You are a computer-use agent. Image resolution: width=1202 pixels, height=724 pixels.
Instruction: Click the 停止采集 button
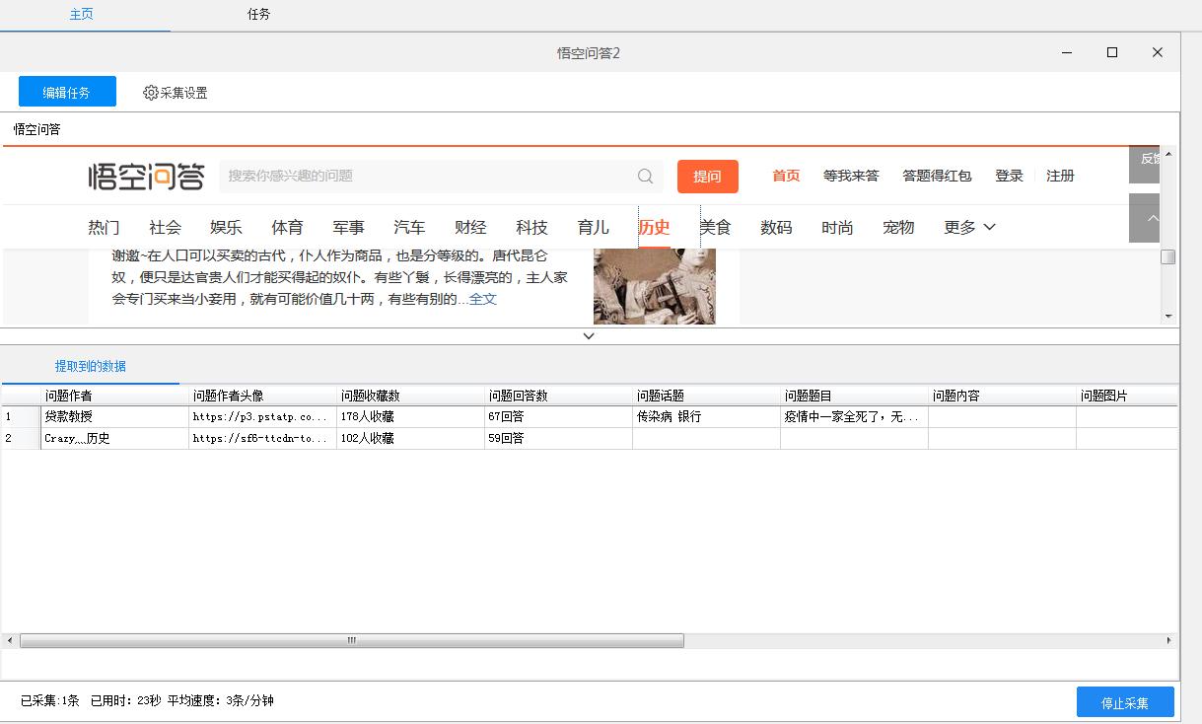(1125, 702)
